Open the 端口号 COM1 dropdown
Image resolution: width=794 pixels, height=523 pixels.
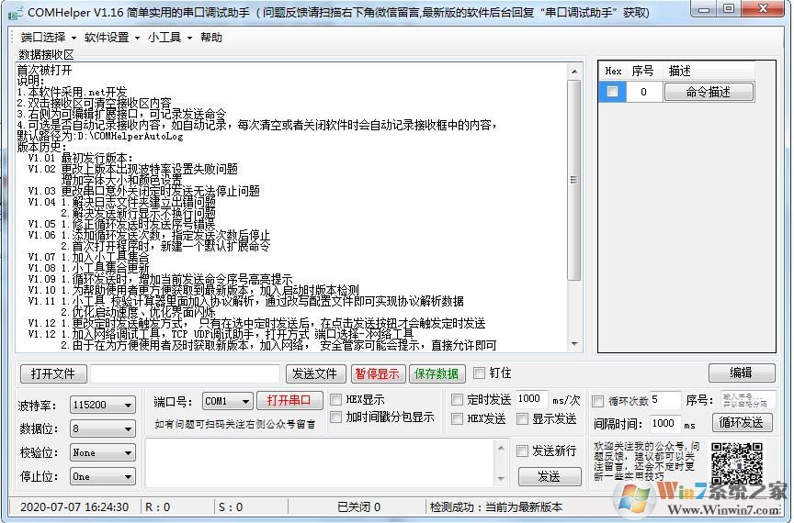(x=227, y=401)
